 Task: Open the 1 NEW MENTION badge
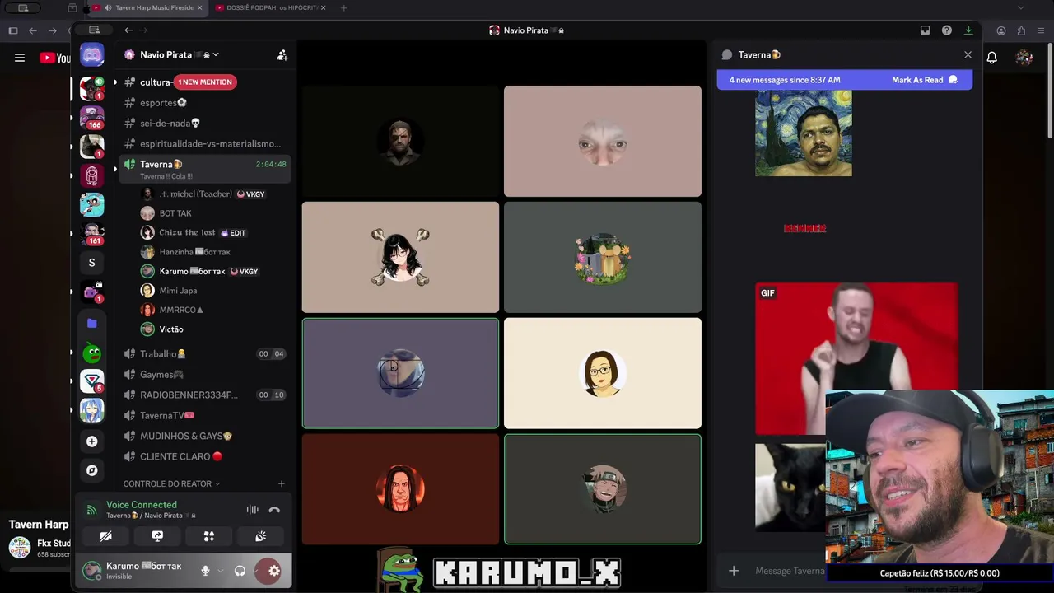click(205, 82)
